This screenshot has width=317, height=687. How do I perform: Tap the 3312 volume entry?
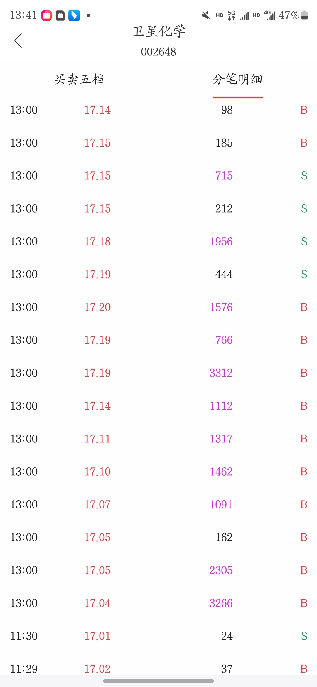[x=221, y=373]
